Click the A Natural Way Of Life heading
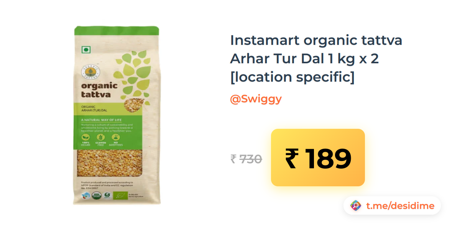Screen dimensions: 460x230 tap(101, 120)
